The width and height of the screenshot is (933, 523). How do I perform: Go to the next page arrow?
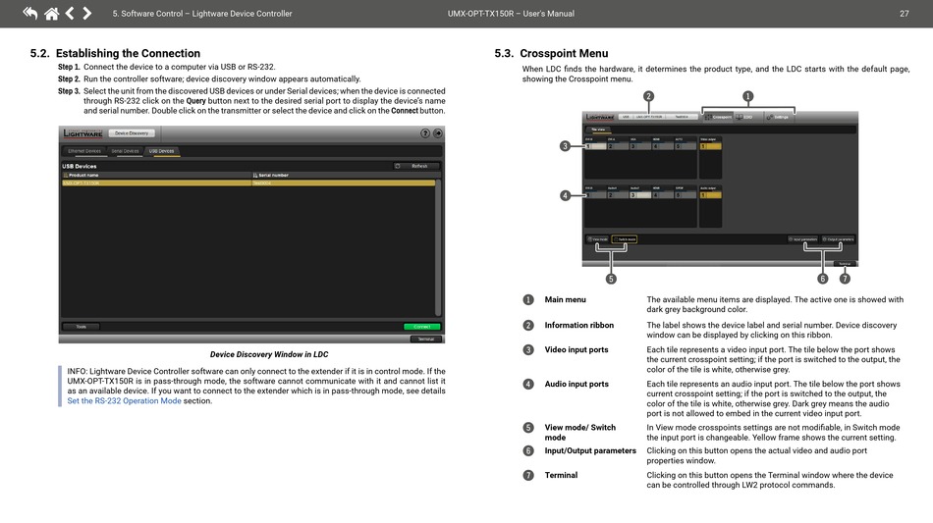(86, 13)
